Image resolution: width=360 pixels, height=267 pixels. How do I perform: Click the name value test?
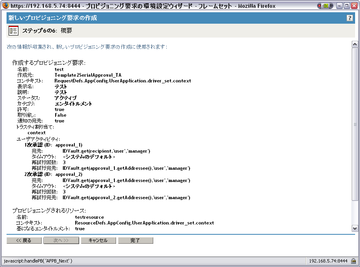point(59,69)
